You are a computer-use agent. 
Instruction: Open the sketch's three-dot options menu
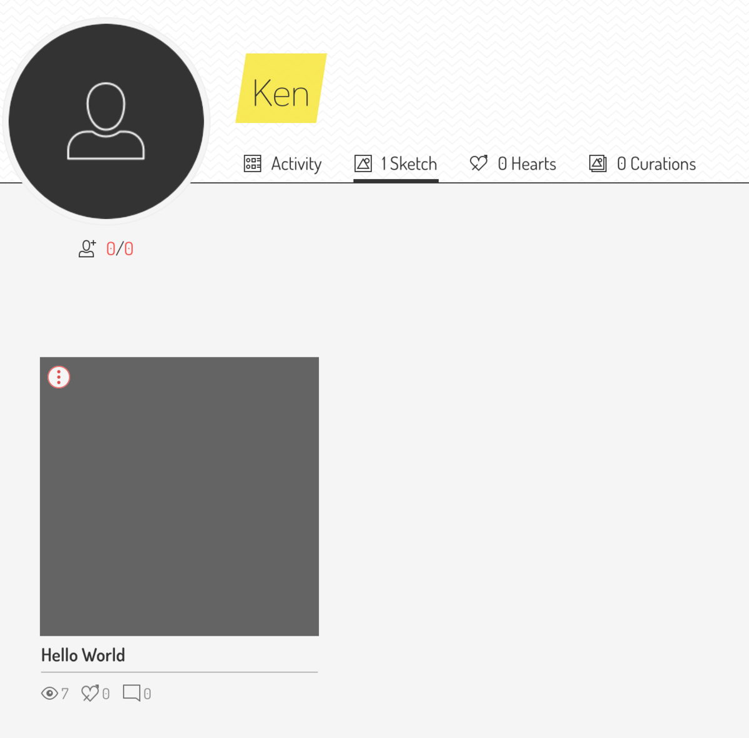[57, 377]
